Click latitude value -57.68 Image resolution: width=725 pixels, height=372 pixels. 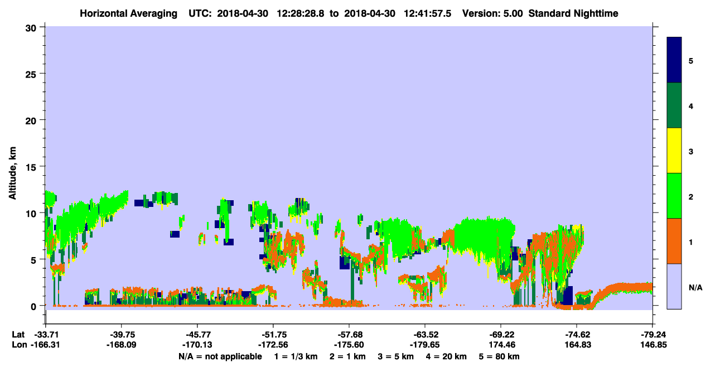[349, 335]
